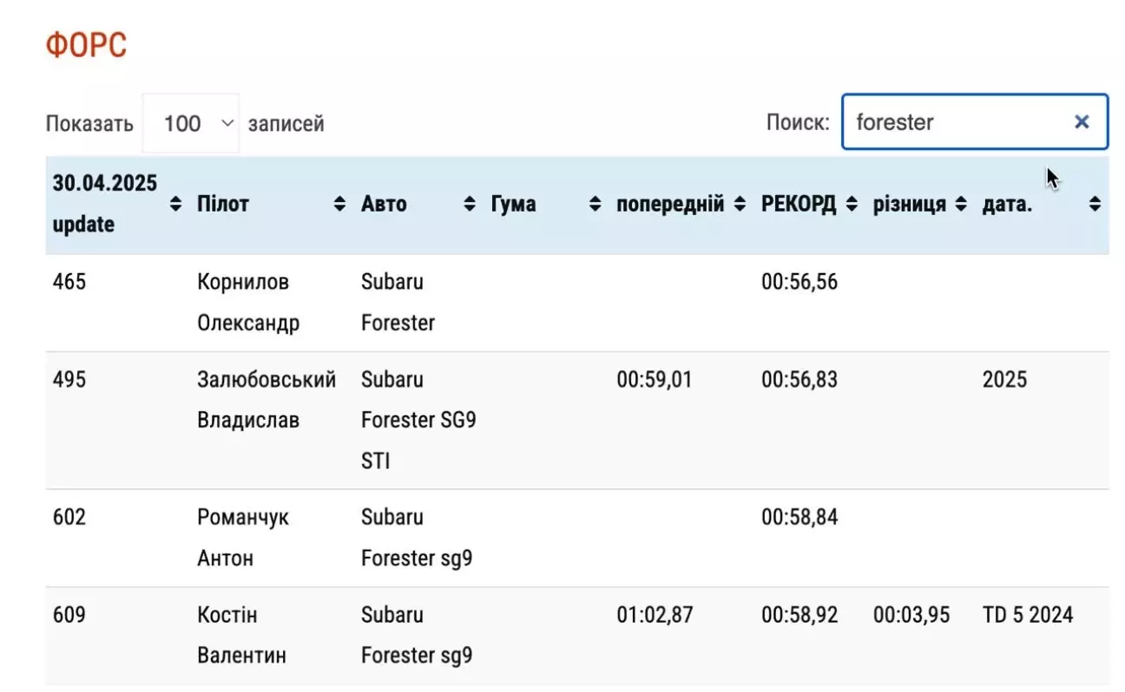Click previous time 00:59,01

tap(655, 380)
